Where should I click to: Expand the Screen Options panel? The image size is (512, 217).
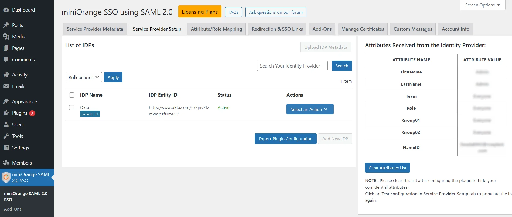(x=482, y=5)
